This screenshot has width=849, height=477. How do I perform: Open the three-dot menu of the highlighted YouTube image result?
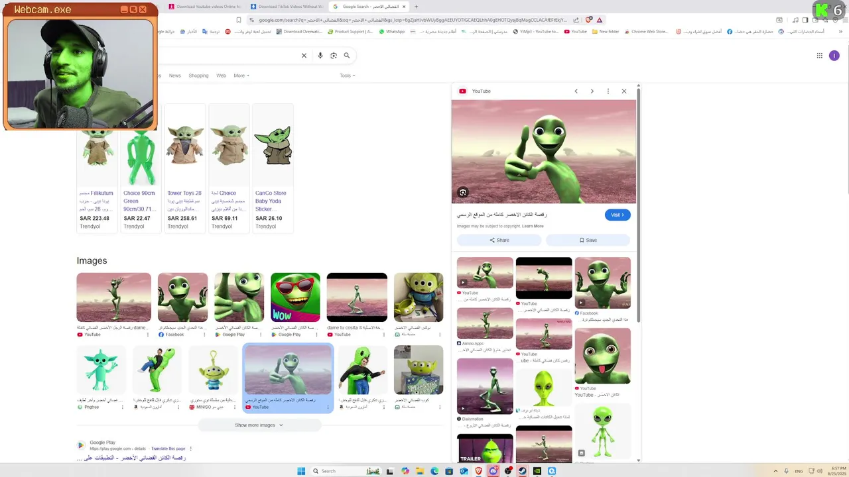(x=328, y=407)
